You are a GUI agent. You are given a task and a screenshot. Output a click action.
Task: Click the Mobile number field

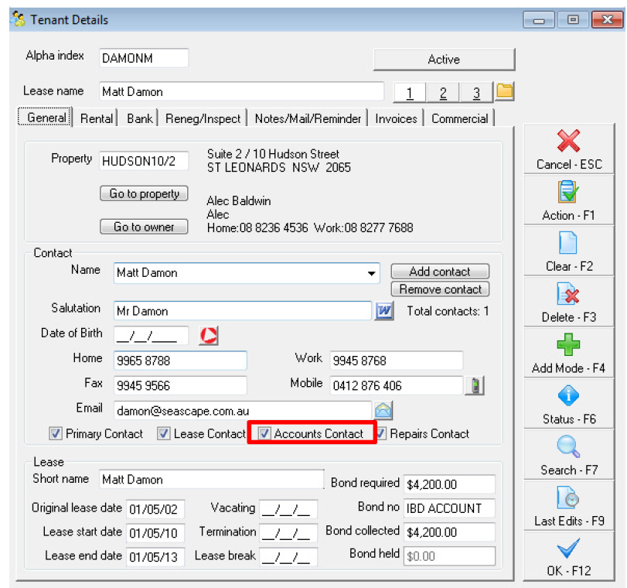tap(397, 385)
